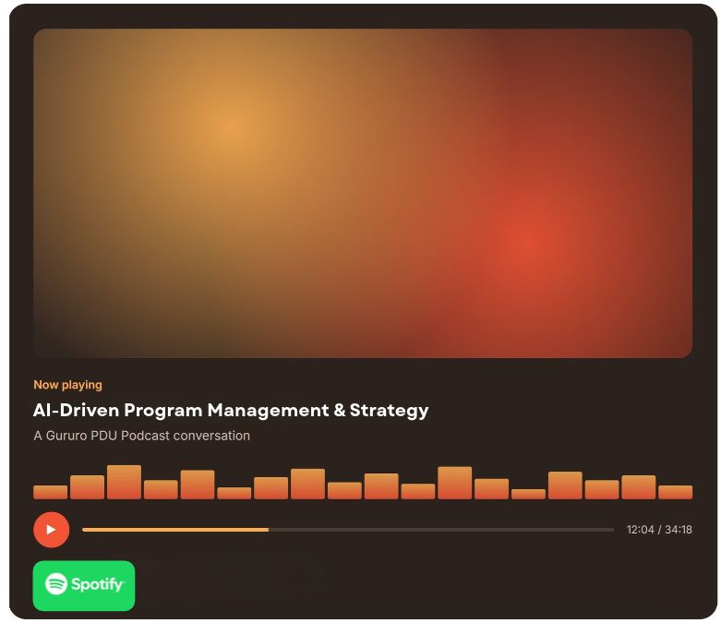Click the "Now playing" label

pos(67,385)
